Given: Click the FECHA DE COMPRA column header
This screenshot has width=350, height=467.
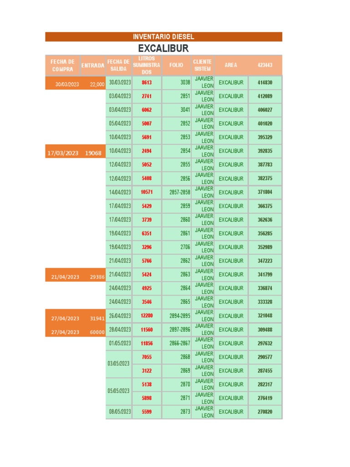Looking at the screenshot, I should point(62,65).
